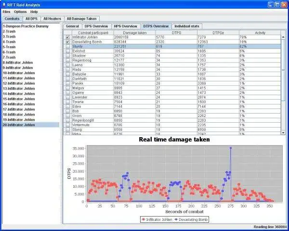289x231 pixels.
Task: Open the Options menu
Action: [20, 12]
